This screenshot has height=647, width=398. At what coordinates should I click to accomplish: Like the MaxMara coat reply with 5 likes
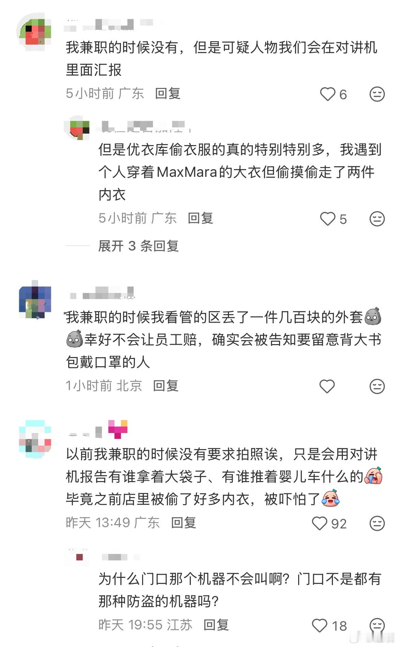[327, 219]
